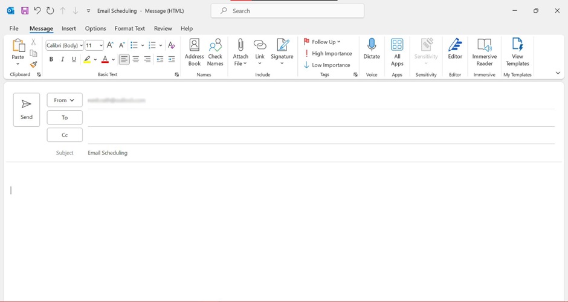Apply red font color
This screenshot has width=568, height=302.
tap(105, 59)
